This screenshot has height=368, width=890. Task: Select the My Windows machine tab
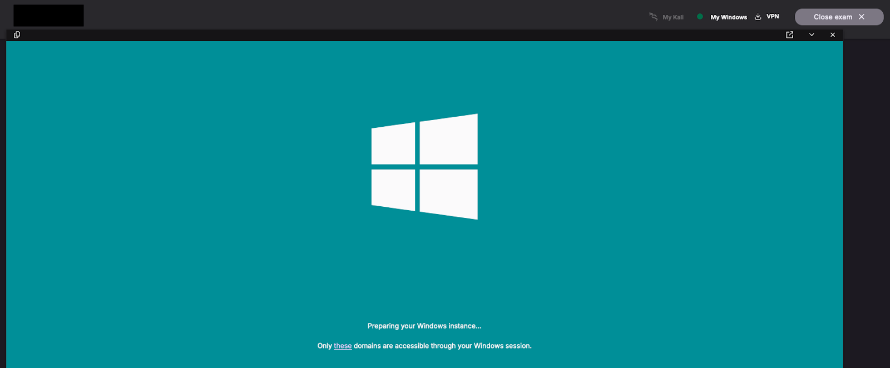pos(722,17)
